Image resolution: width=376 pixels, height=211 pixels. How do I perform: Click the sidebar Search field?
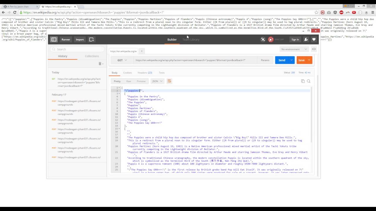pos(77,49)
